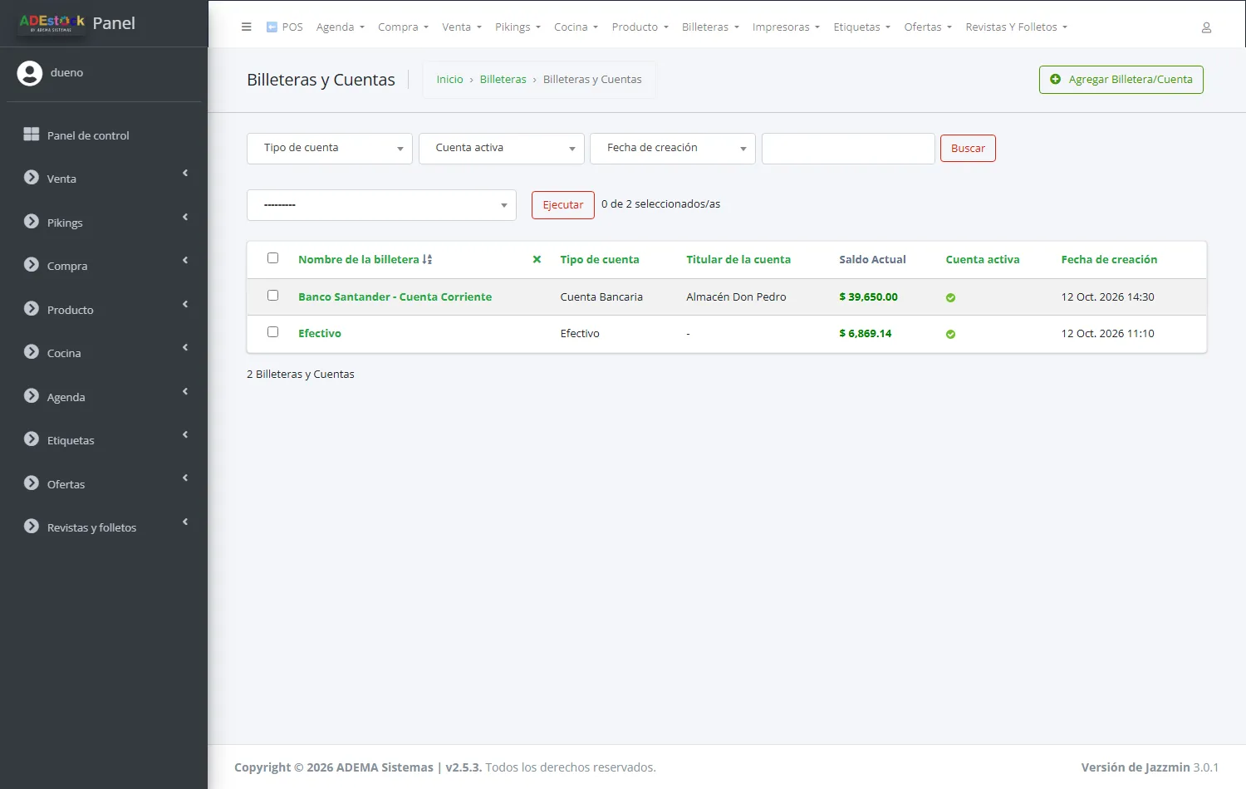
Task: Open the Cuenta activa filter dropdown
Action: coord(502,149)
